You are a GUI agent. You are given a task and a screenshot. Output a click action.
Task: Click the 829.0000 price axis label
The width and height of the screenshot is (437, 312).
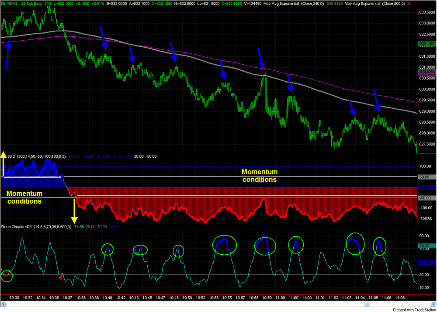427,111
